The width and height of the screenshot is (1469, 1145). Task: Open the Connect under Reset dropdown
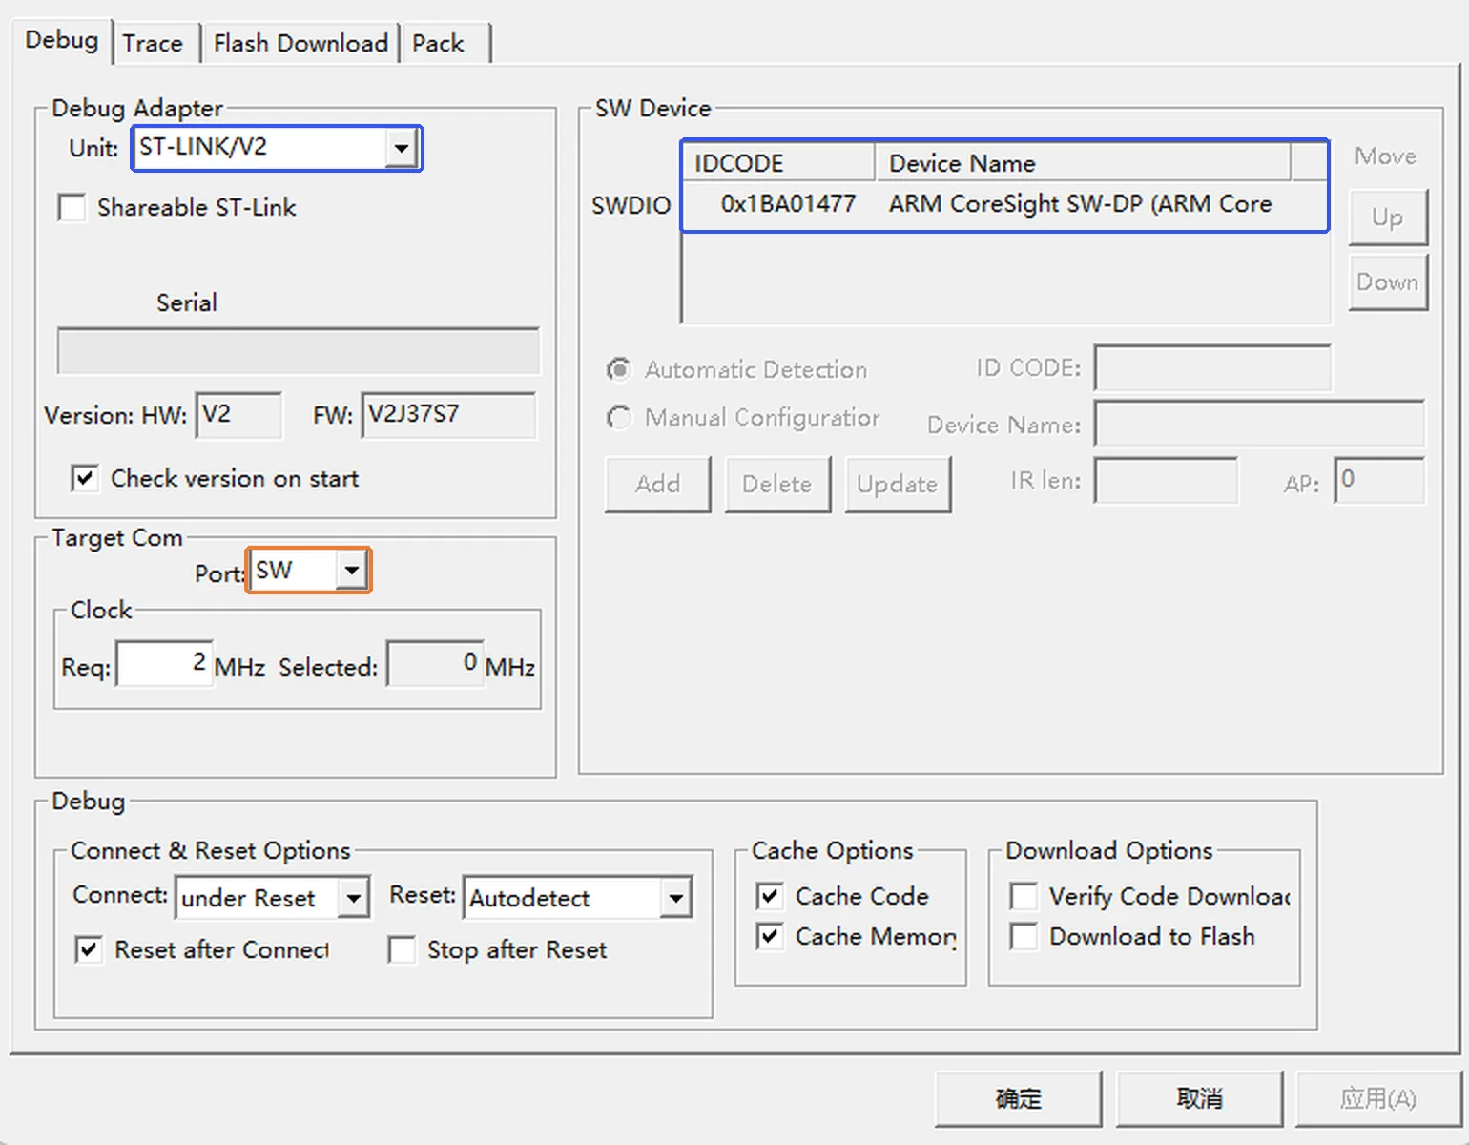click(353, 898)
